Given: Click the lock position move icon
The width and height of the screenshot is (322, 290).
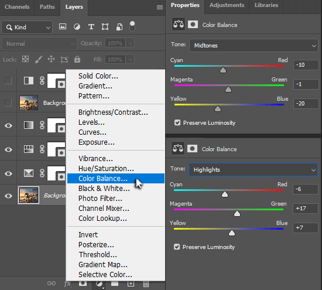Looking at the screenshot, I should click(x=51, y=59).
